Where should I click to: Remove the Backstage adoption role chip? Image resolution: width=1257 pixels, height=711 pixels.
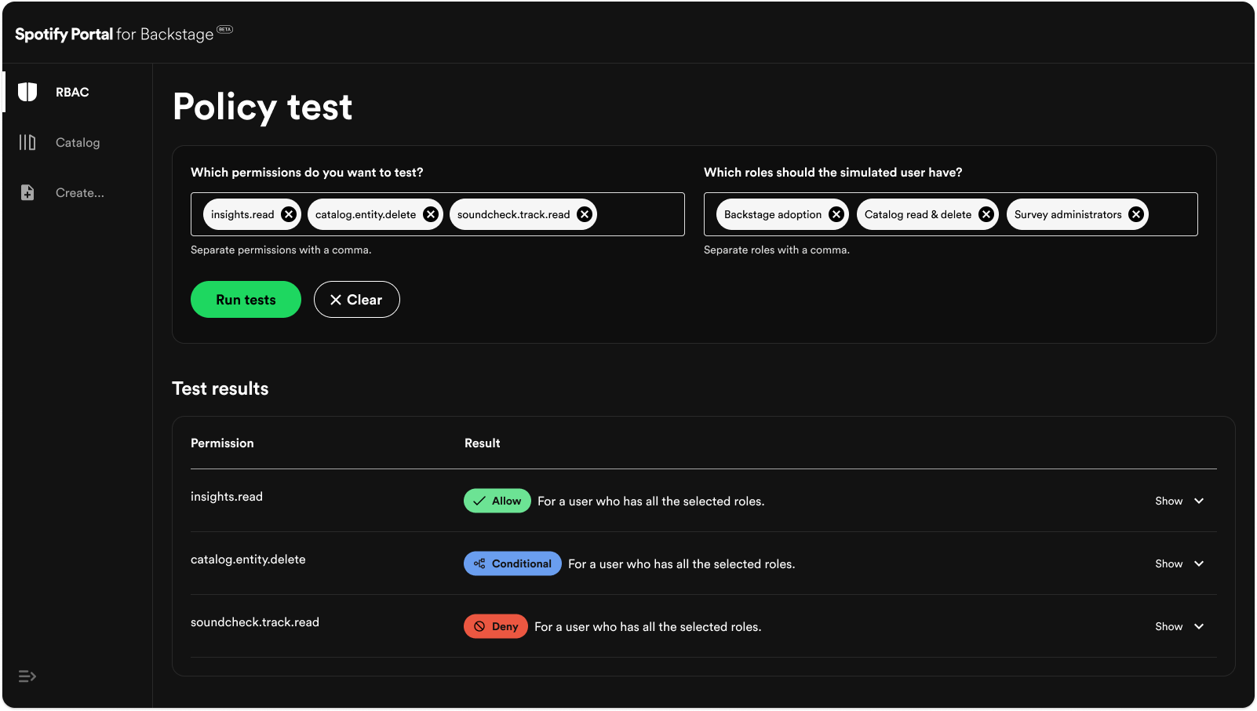point(836,213)
